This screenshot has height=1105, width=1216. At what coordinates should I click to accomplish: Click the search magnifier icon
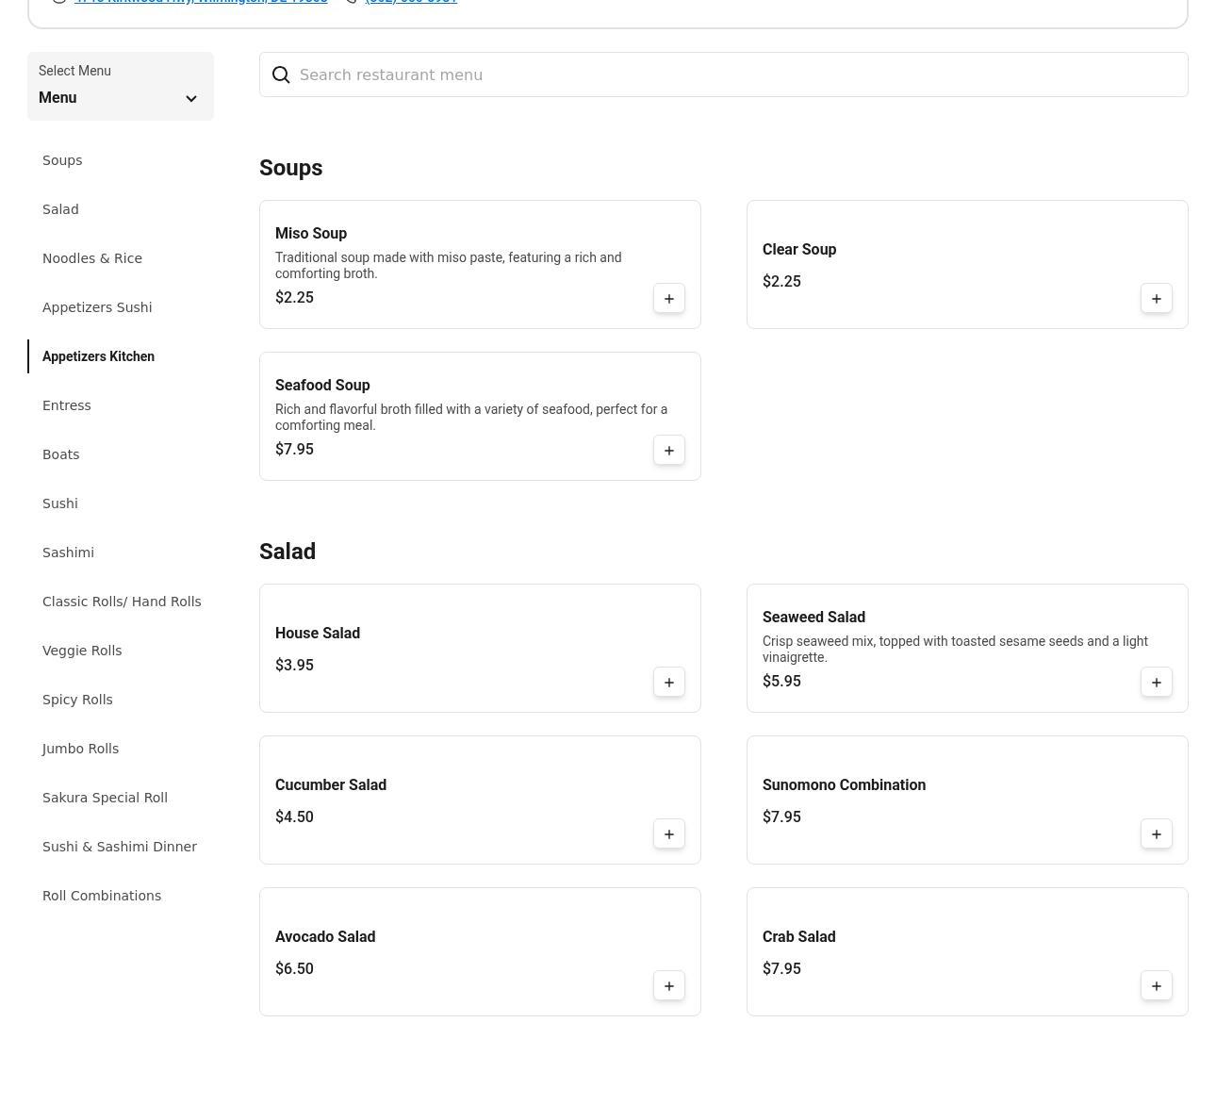tap(281, 75)
